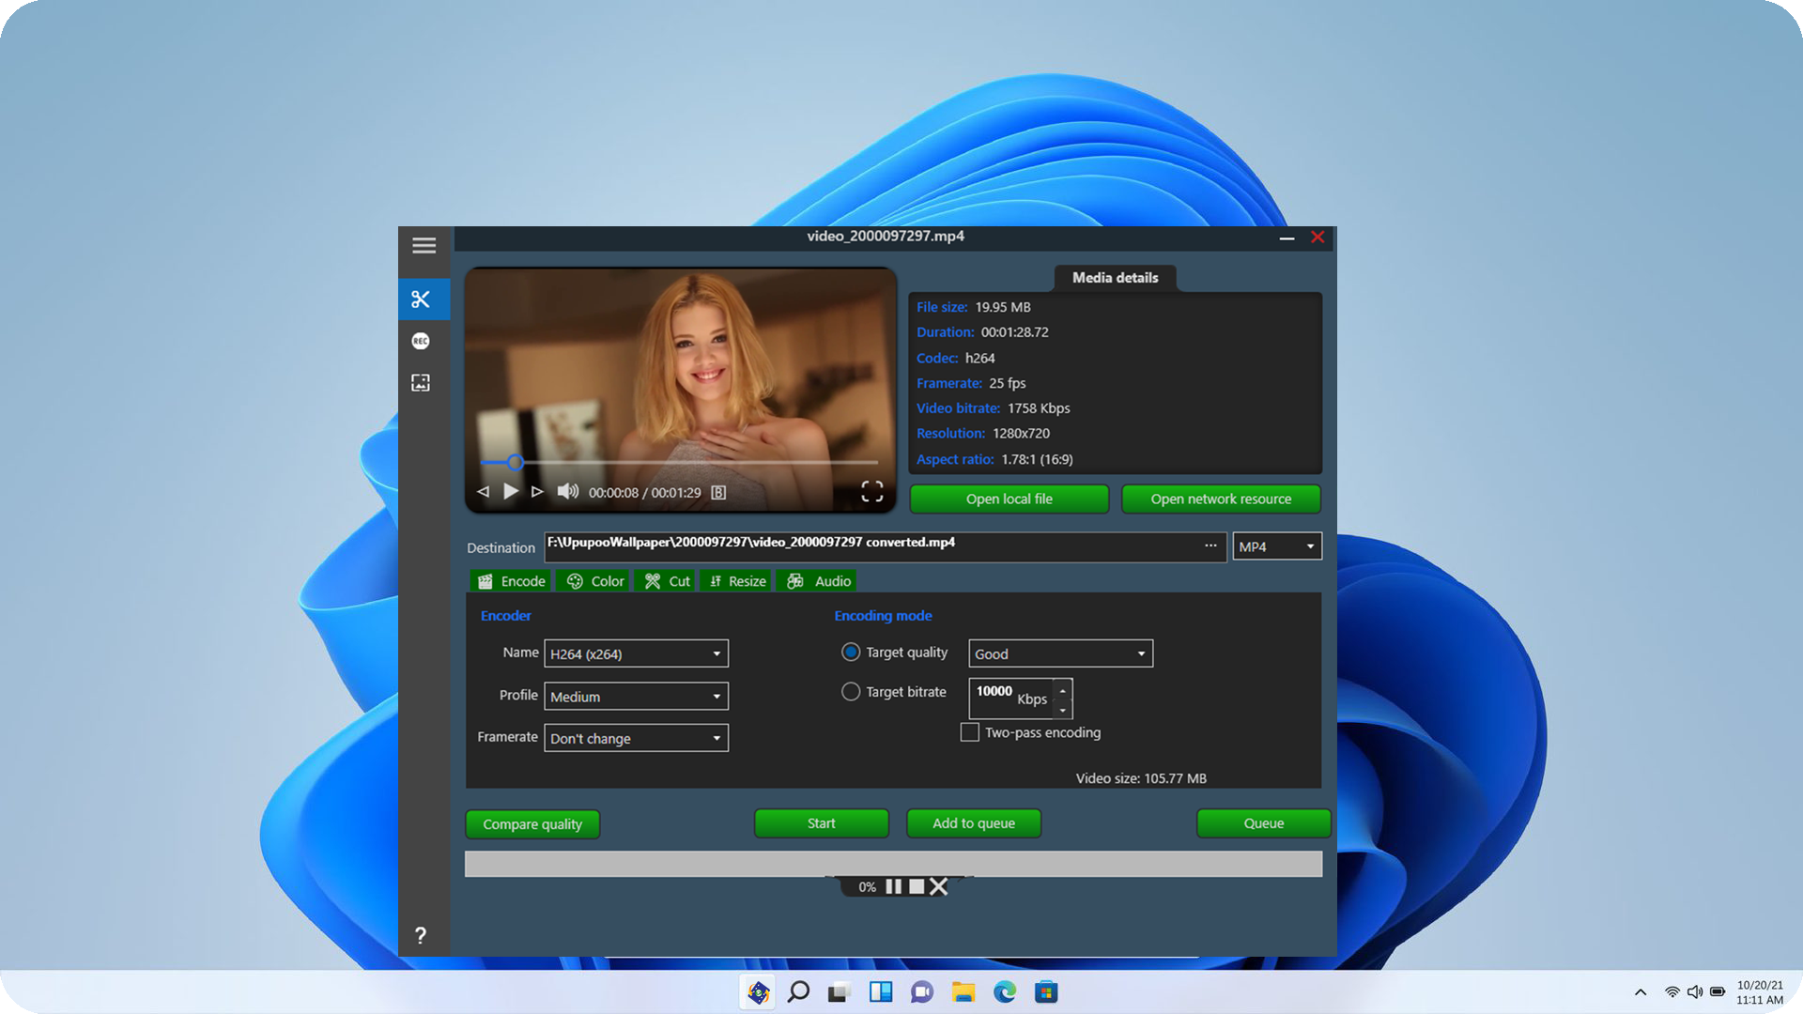1803x1014 pixels.
Task: Step to next frame in preview
Action: tap(537, 492)
